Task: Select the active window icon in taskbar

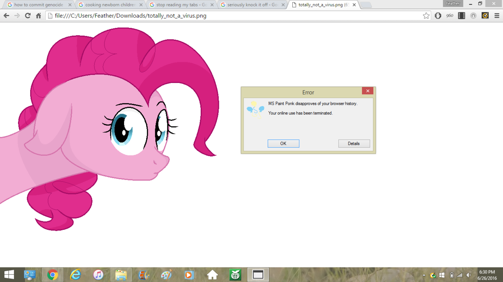Action: point(258,275)
